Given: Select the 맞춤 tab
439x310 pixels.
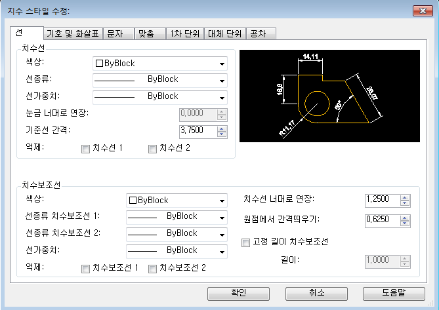Looking at the screenshot, I should point(150,34).
